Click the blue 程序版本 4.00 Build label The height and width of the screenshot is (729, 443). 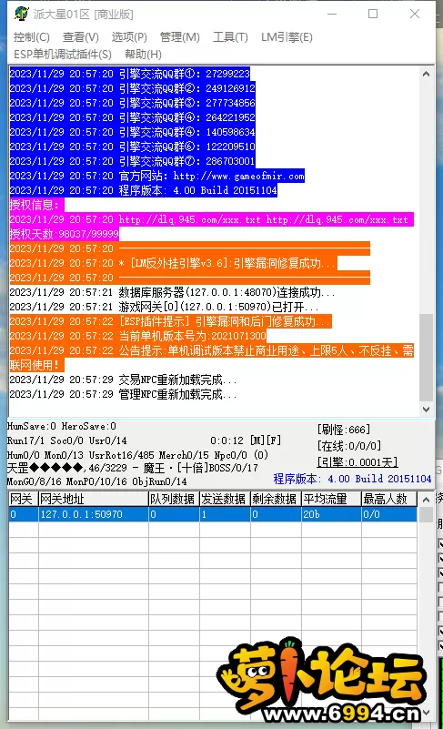(x=352, y=479)
